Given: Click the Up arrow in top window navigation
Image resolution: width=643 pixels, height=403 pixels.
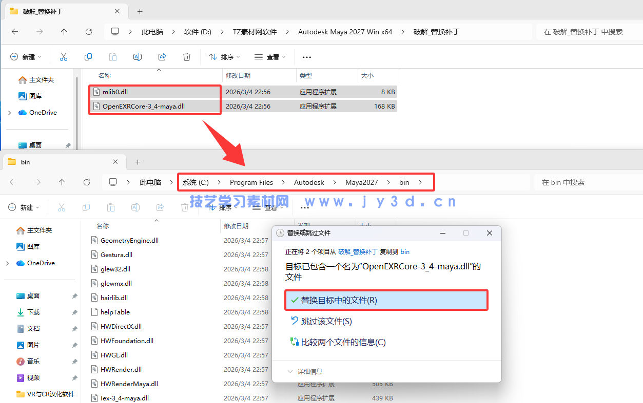Looking at the screenshot, I should click(x=64, y=32).
